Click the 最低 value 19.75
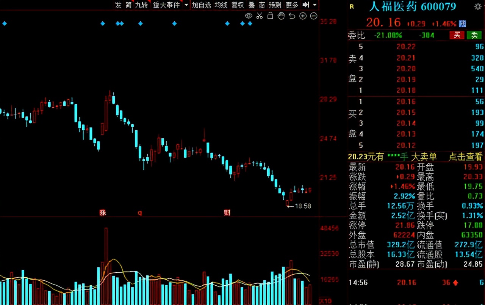 point(473,187)
